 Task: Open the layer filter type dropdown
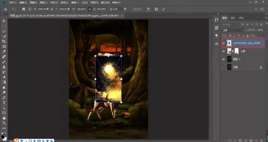coord(231,25)
